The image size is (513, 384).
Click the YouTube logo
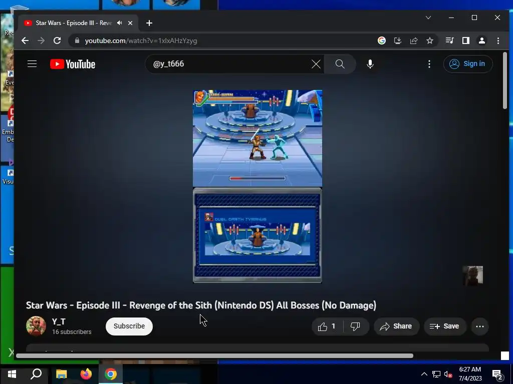pos(73,64)
